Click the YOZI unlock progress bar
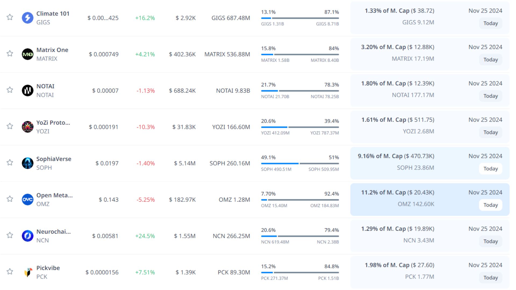516x290 pixels. tap(300, 127)
